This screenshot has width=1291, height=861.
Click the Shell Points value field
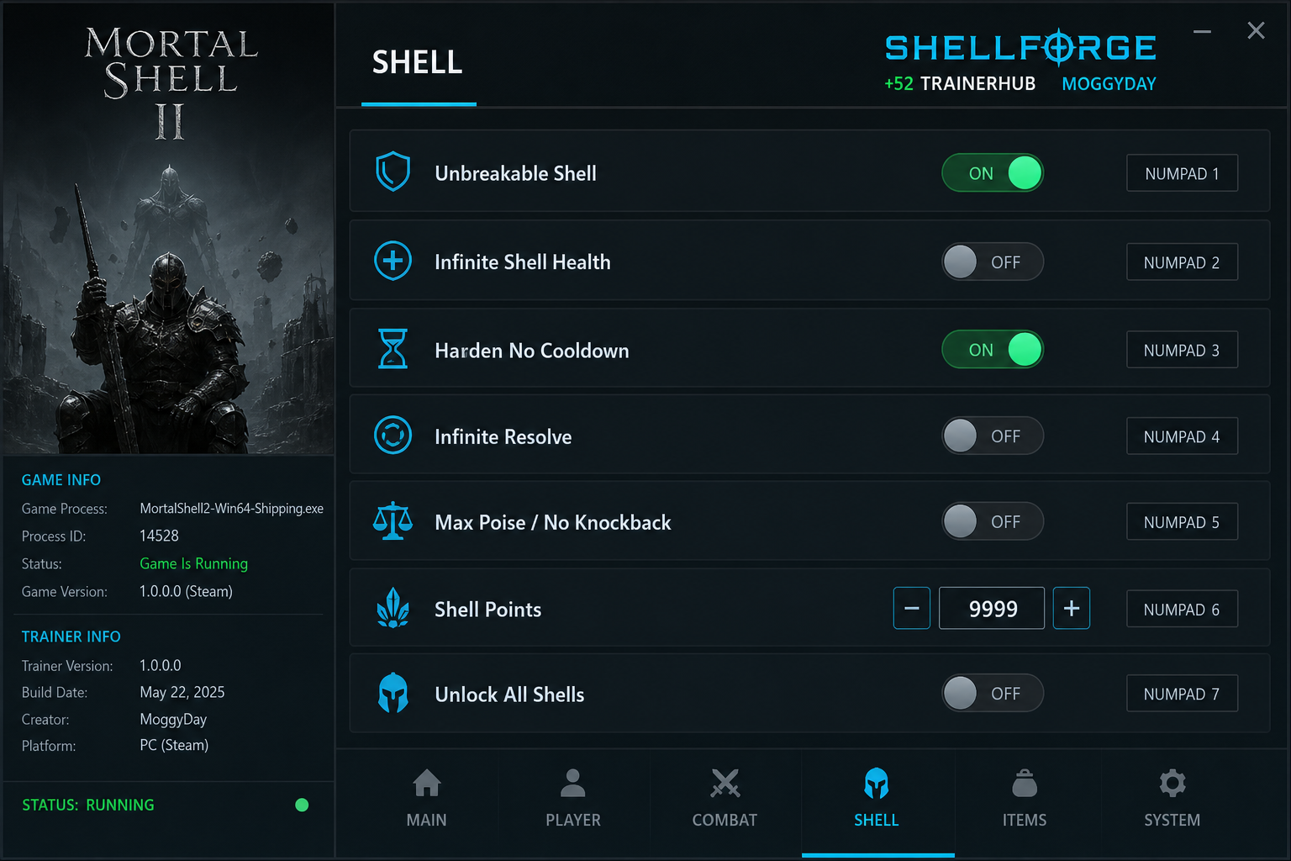[992, 608]
